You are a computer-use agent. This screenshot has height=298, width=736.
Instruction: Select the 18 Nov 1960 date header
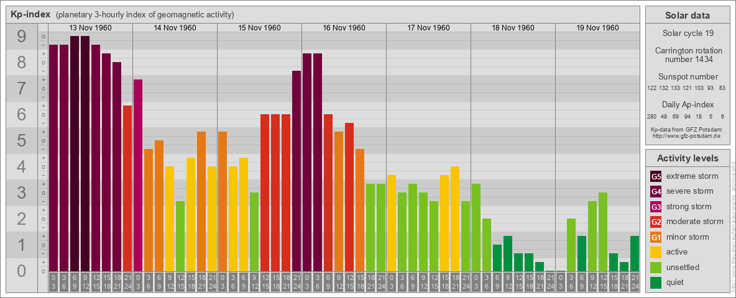pyautogui.click(x=513, y=28)
